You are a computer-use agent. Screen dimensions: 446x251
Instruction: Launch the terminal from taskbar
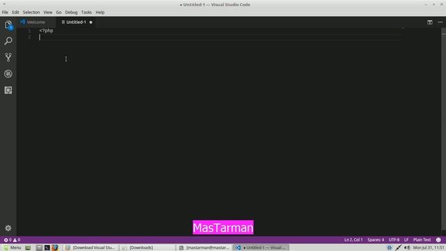point(47,248)
